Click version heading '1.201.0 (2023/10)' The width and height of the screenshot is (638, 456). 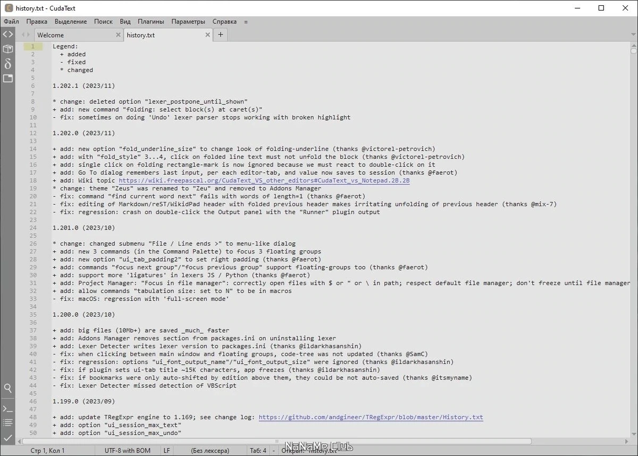point(83,228)
